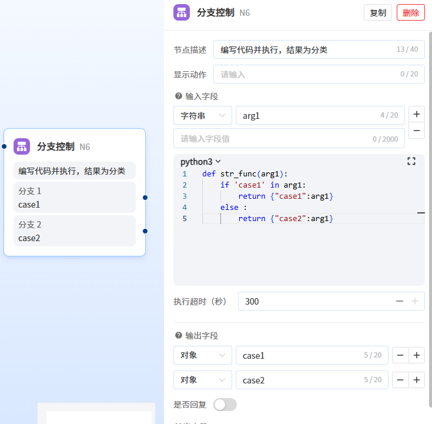Open the 对象 type dropdown for case2
Image resolution: width=432 pixels, height=424 pixels.
click(x=203, y=380)
